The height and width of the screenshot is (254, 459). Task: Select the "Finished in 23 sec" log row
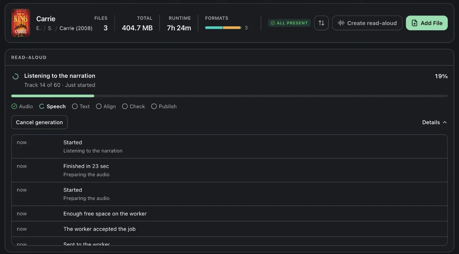coord(229,170)
